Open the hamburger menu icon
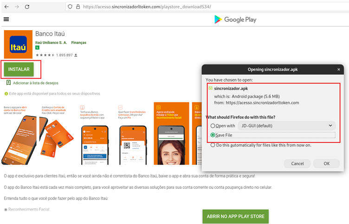 point(6,19)
